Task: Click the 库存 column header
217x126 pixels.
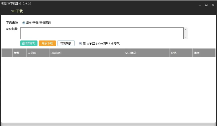Action: pyautogui.click(x=204, y=53)
